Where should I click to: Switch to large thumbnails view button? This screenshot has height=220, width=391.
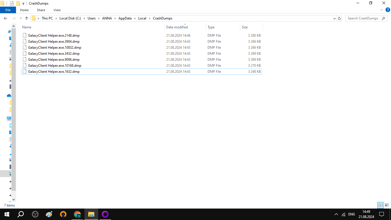387,205
